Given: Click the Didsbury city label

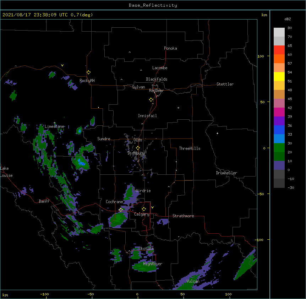Looking at the screenshot, I should [136, 153].
